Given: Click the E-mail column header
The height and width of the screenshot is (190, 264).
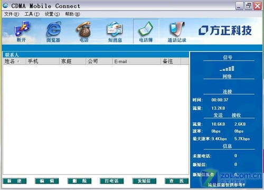Looking at the screenshot, I should tap(137, 62).
